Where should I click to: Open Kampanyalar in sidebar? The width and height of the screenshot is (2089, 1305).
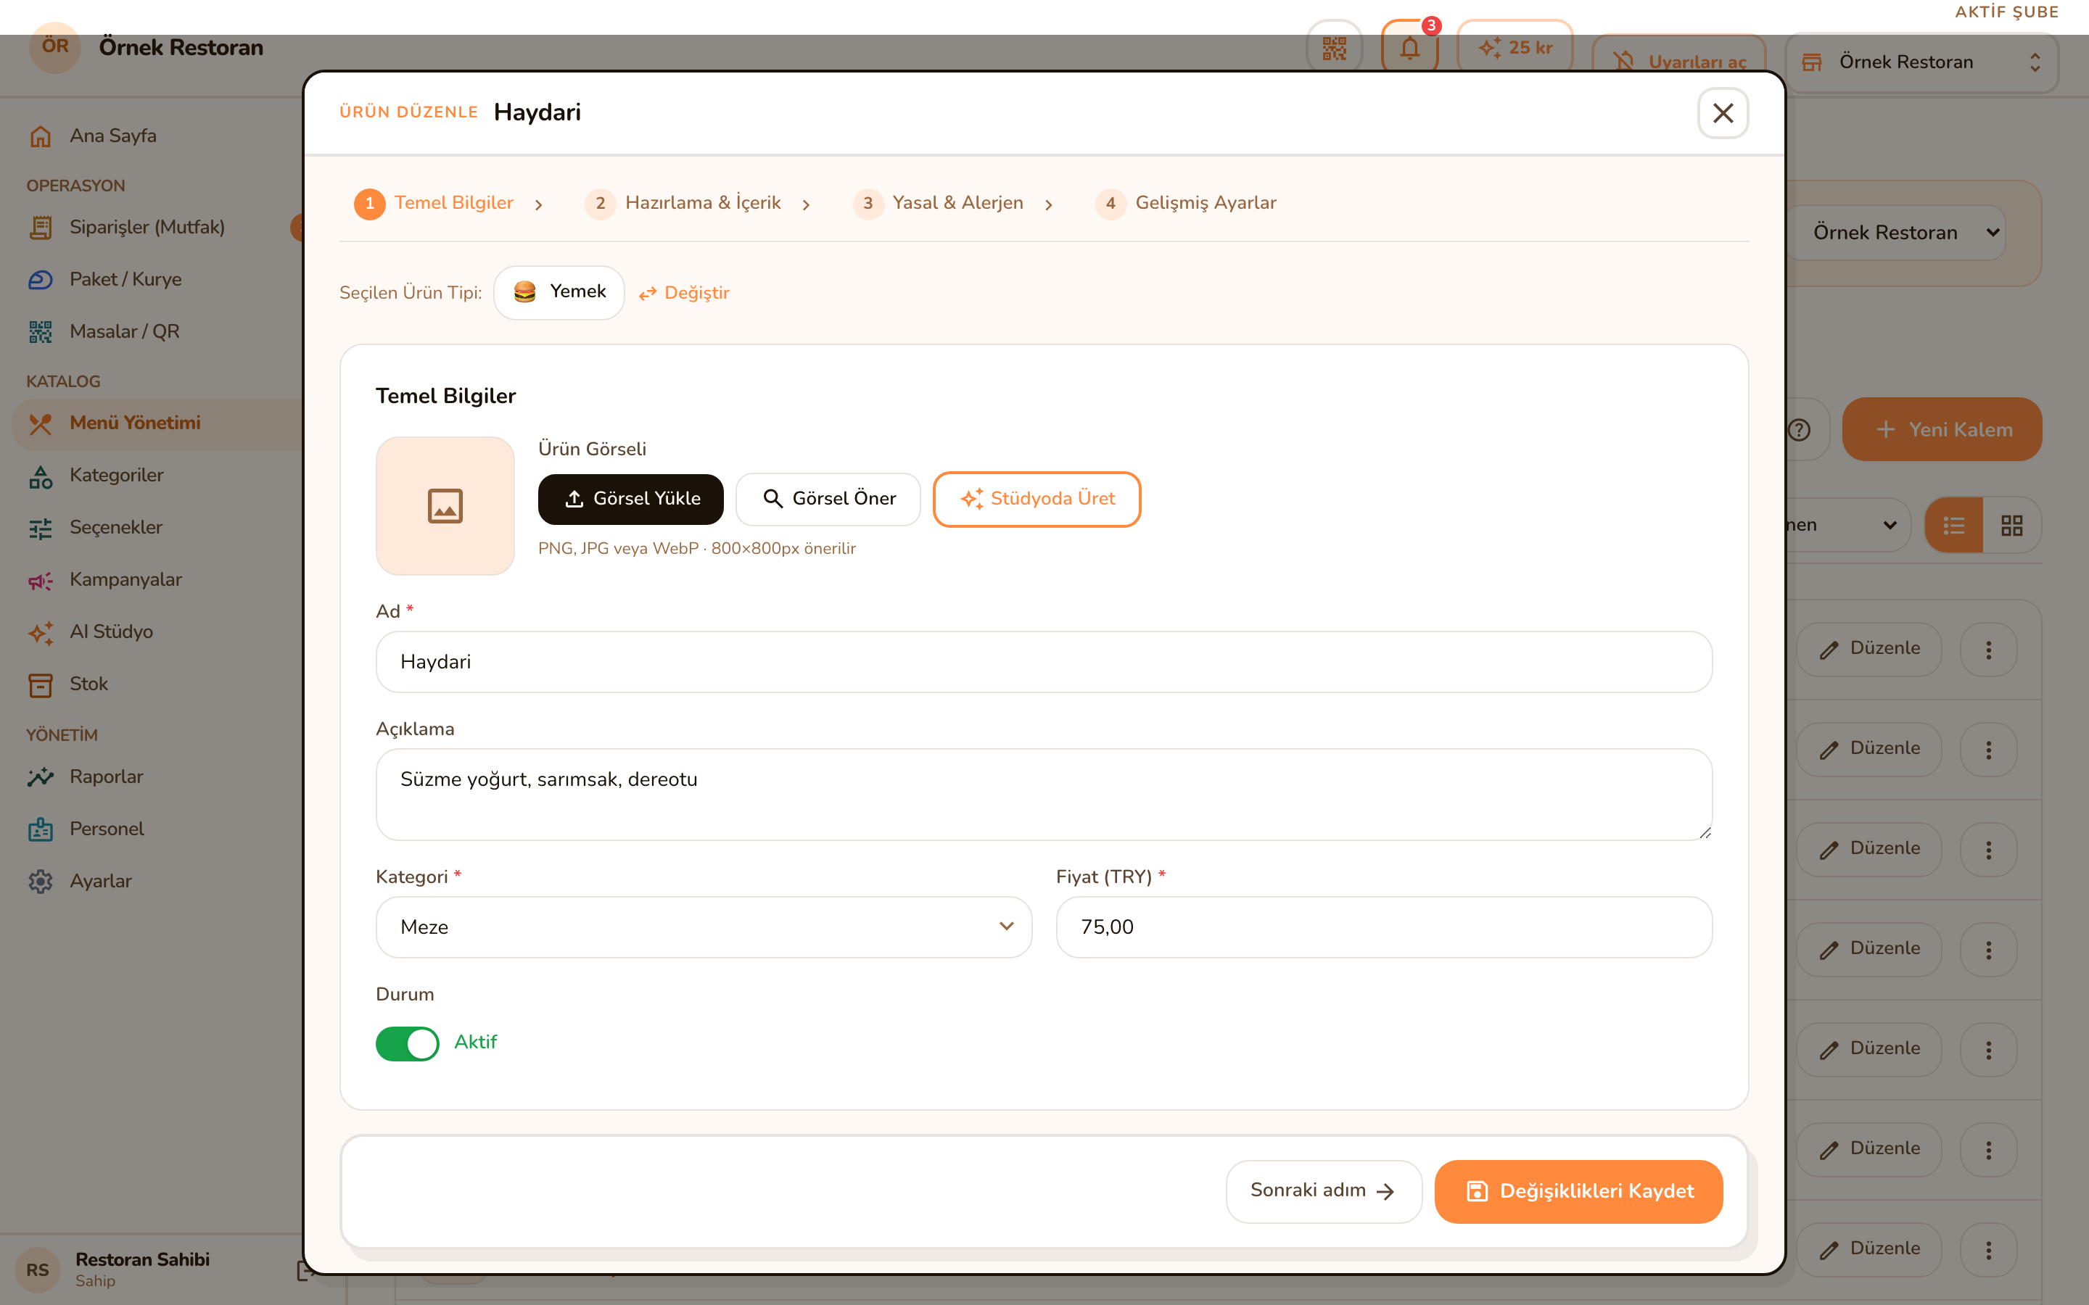click(125, 579)
